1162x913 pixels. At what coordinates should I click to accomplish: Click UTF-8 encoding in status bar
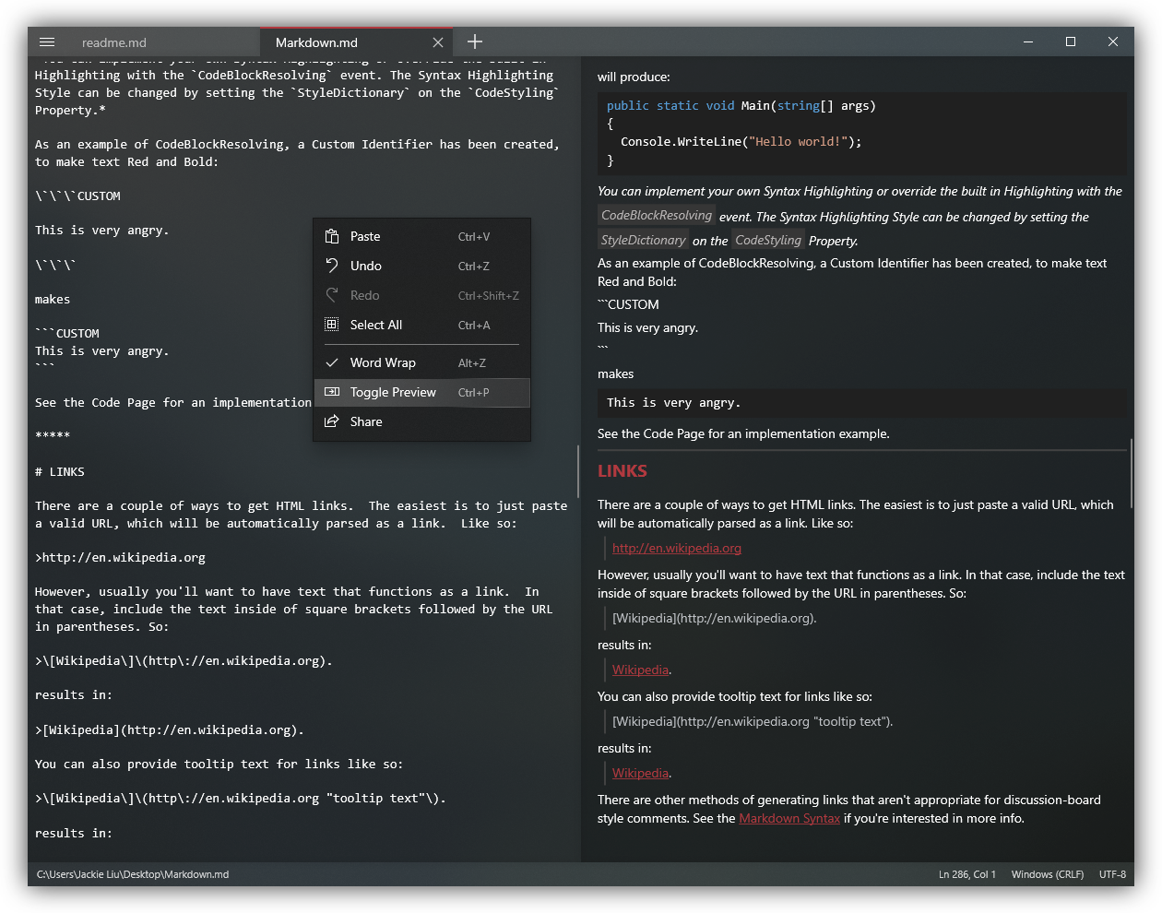tap(1112, 874)
